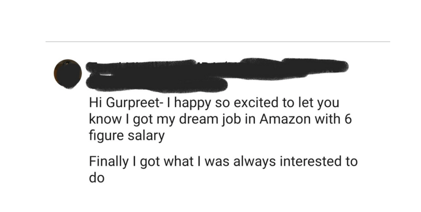The height and width of the screenshot is (212, 421).
Task: Click the horizontal divider above the message
Action: [x=218, y=42]
